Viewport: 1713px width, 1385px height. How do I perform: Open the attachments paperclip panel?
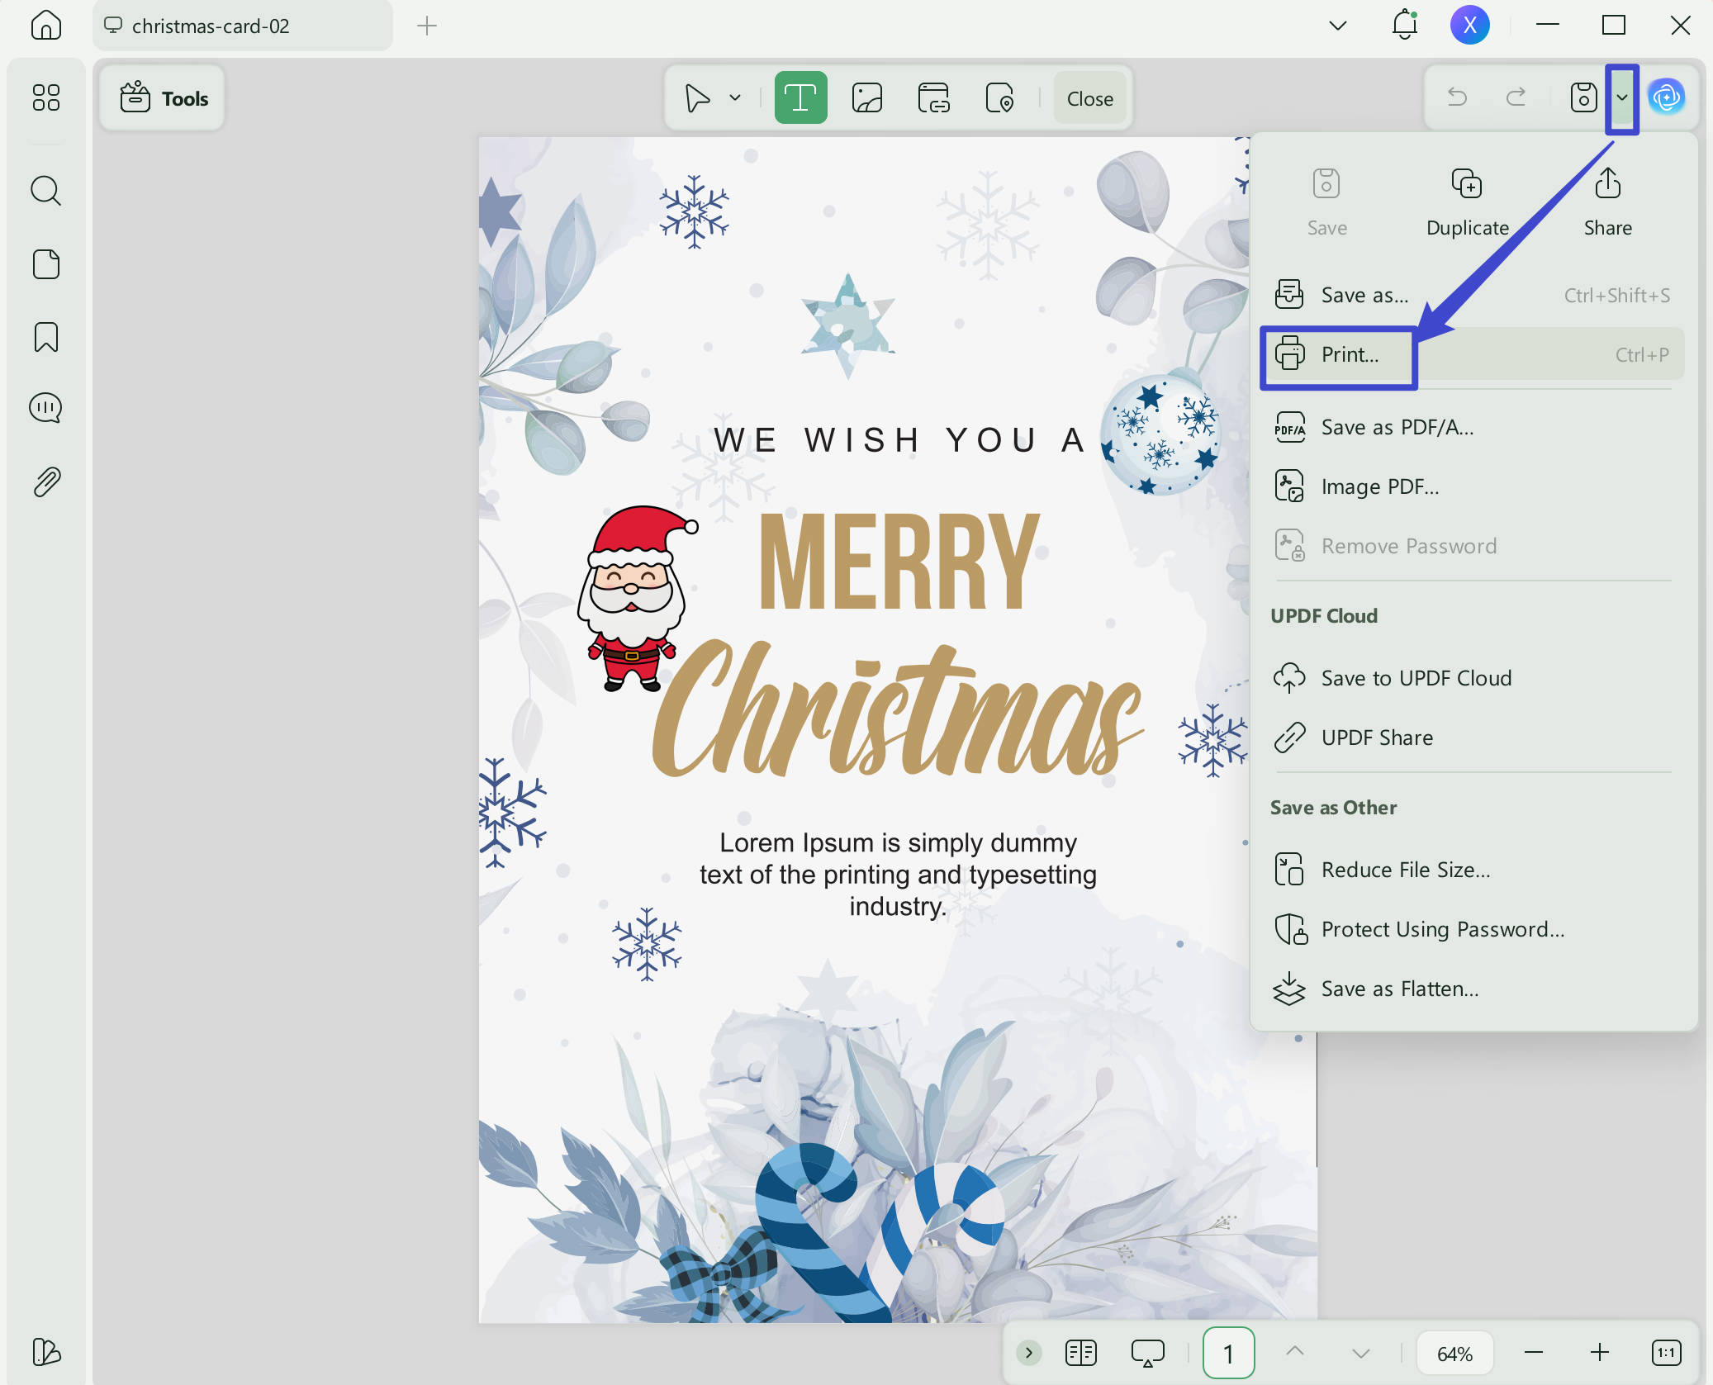pyautogui.click(x=46, y=482)
